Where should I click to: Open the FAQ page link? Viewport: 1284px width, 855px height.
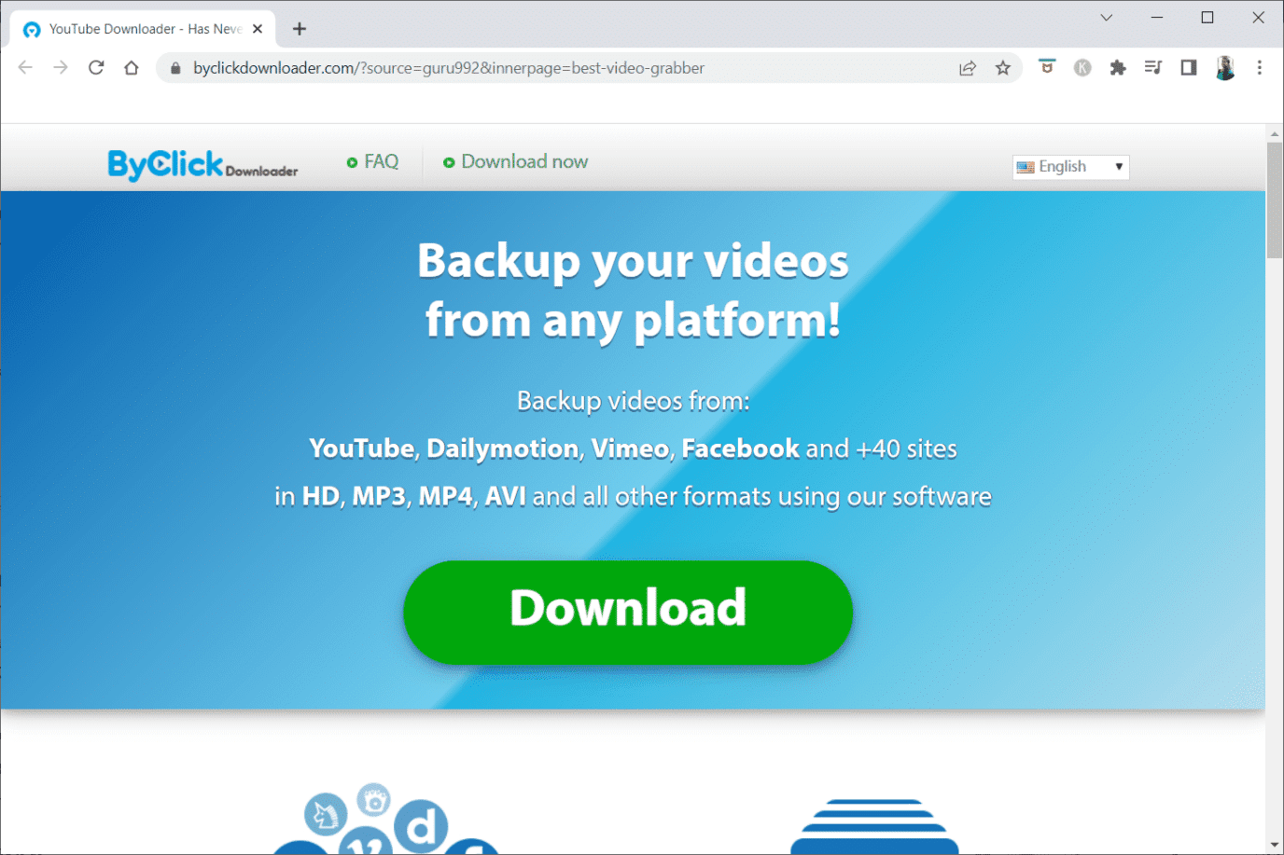pyautogui.click(x=373, y=162)
